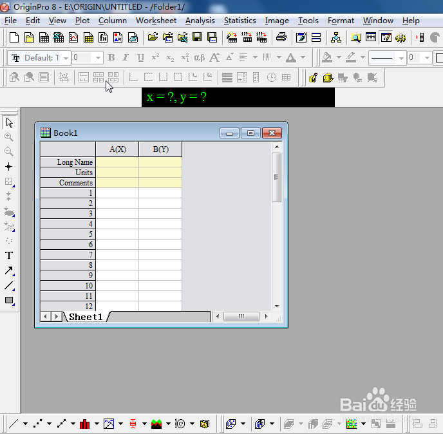The width and height of the screenshot is (443, 434).
Task: Click the Line + Symbol plot icon
Action: pyautogui.click(x=61, y=424)
